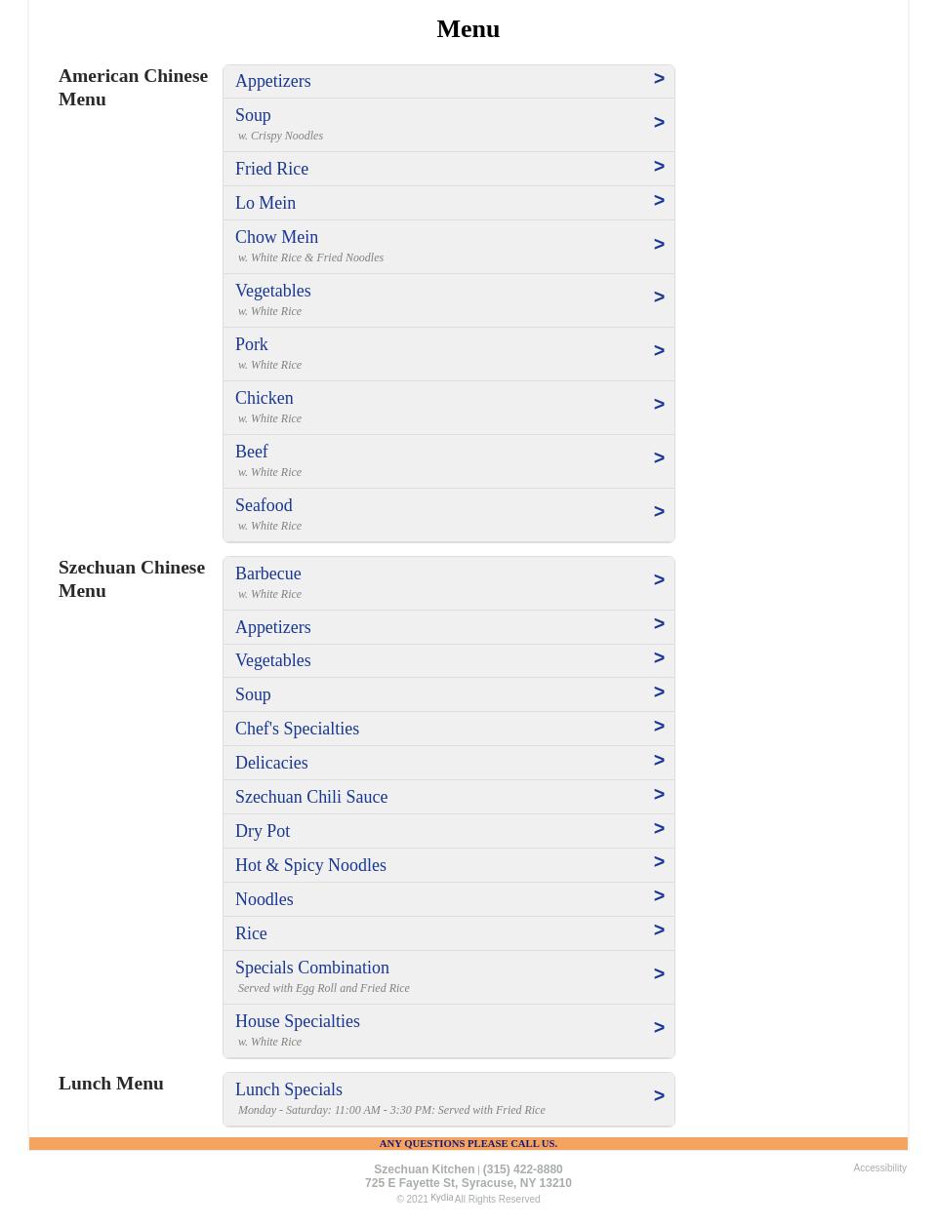
Task: Open Specials Combination category
Action: coord(312,968)
